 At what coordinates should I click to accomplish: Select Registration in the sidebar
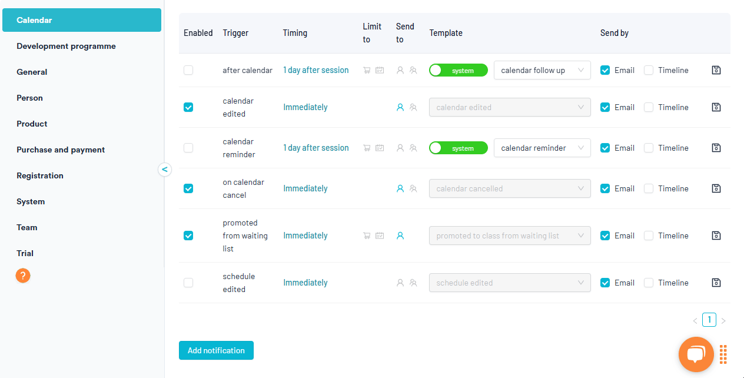click(40, 175)
